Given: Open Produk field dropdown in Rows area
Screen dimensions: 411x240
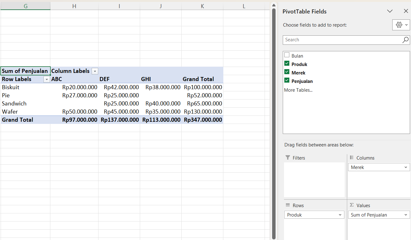Looking at the screenshot, I should (340, 215).
